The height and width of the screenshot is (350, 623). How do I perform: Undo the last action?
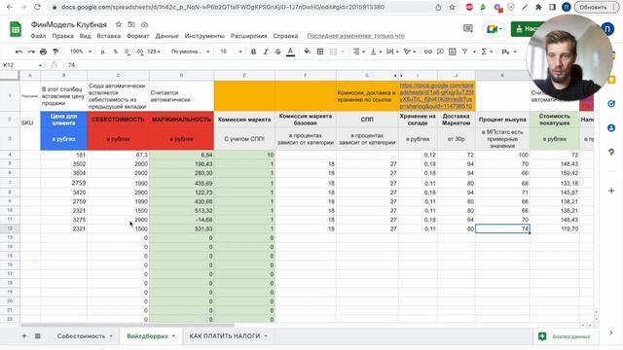click(x=18, y=52)
